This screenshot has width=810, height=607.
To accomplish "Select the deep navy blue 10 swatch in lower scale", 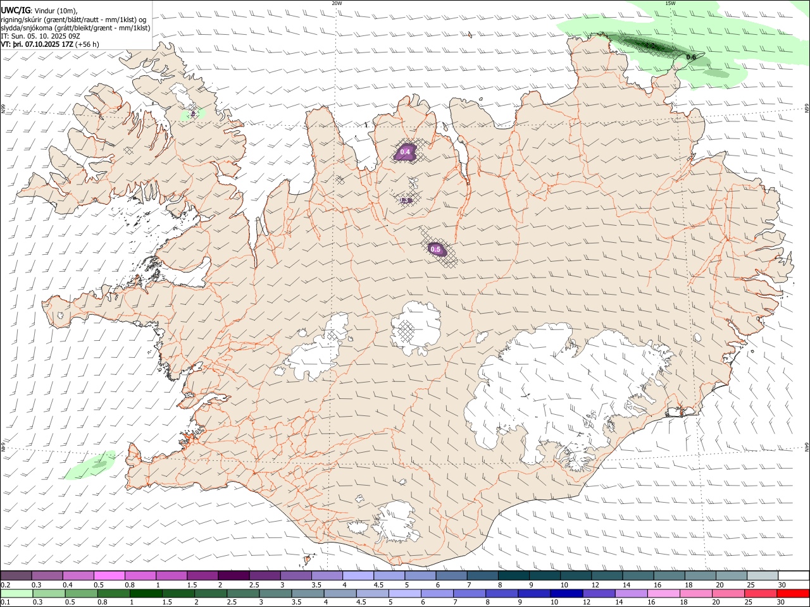I will pos(566,594).
